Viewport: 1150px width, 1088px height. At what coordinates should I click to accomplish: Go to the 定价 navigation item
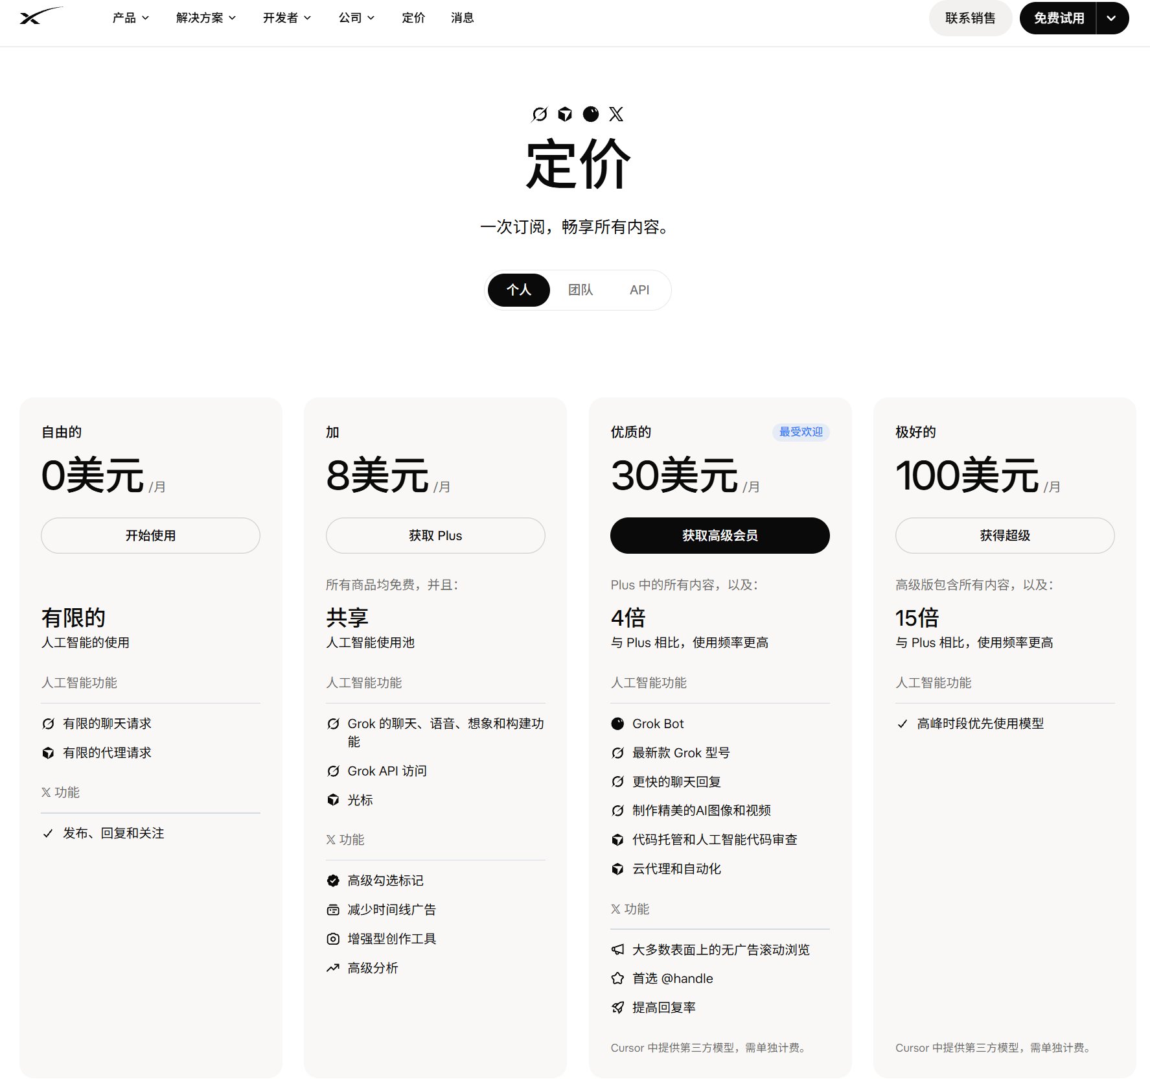pos(413,18)
